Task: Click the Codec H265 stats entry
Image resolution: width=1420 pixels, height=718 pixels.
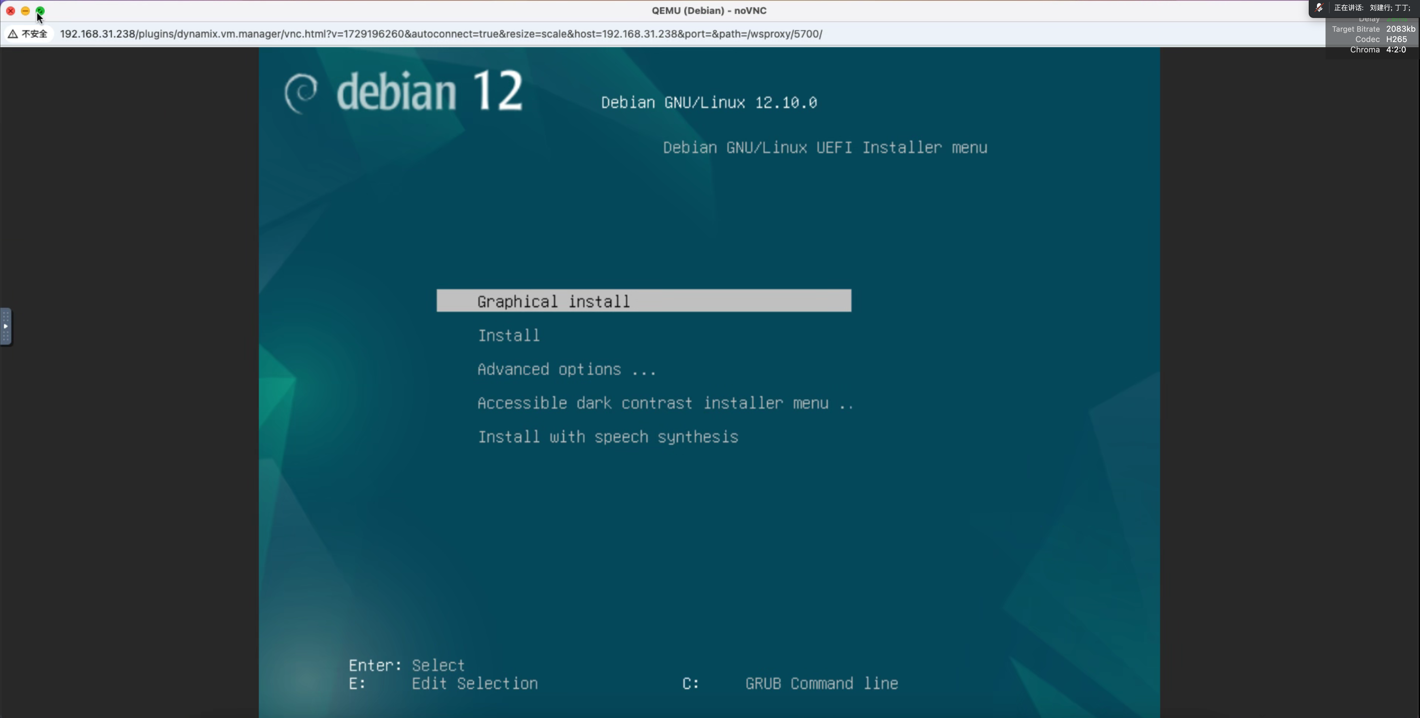Action: coord(1381,39)
